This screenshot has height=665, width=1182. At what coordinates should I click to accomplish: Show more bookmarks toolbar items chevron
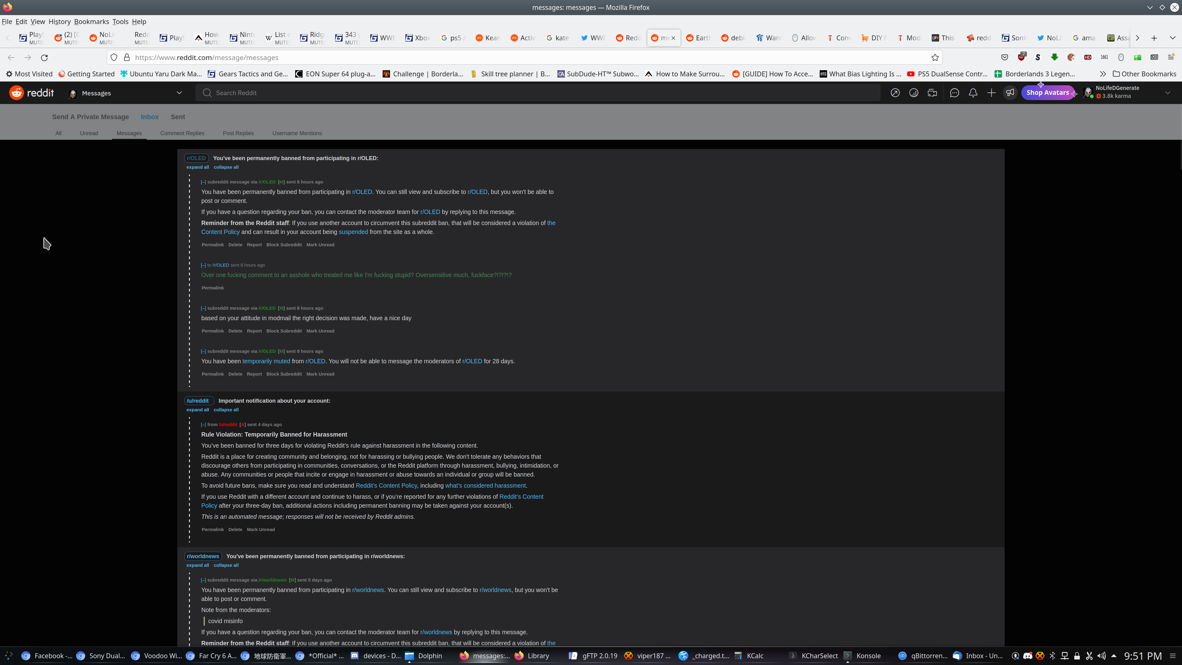click(1103, 74)
